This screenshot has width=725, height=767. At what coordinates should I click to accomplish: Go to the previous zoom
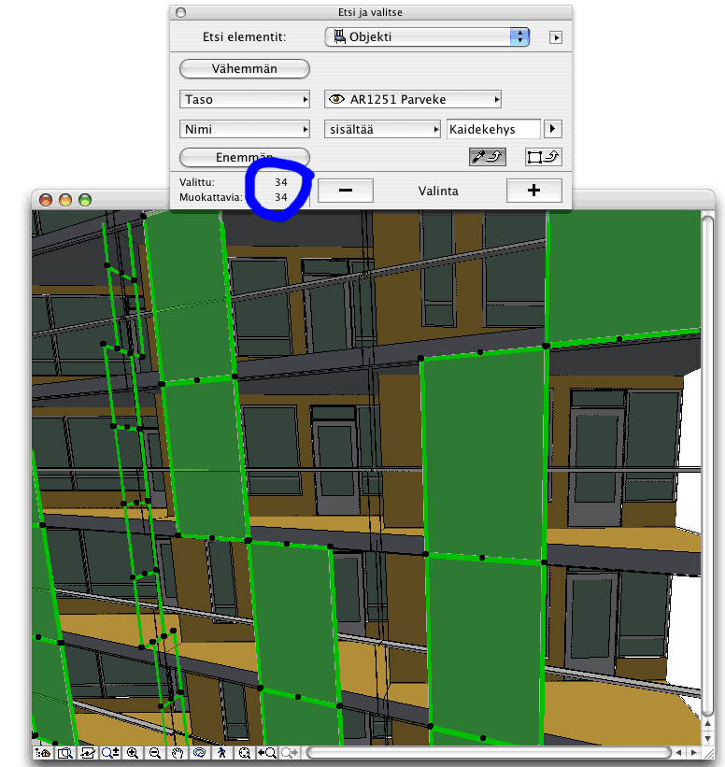266,753
